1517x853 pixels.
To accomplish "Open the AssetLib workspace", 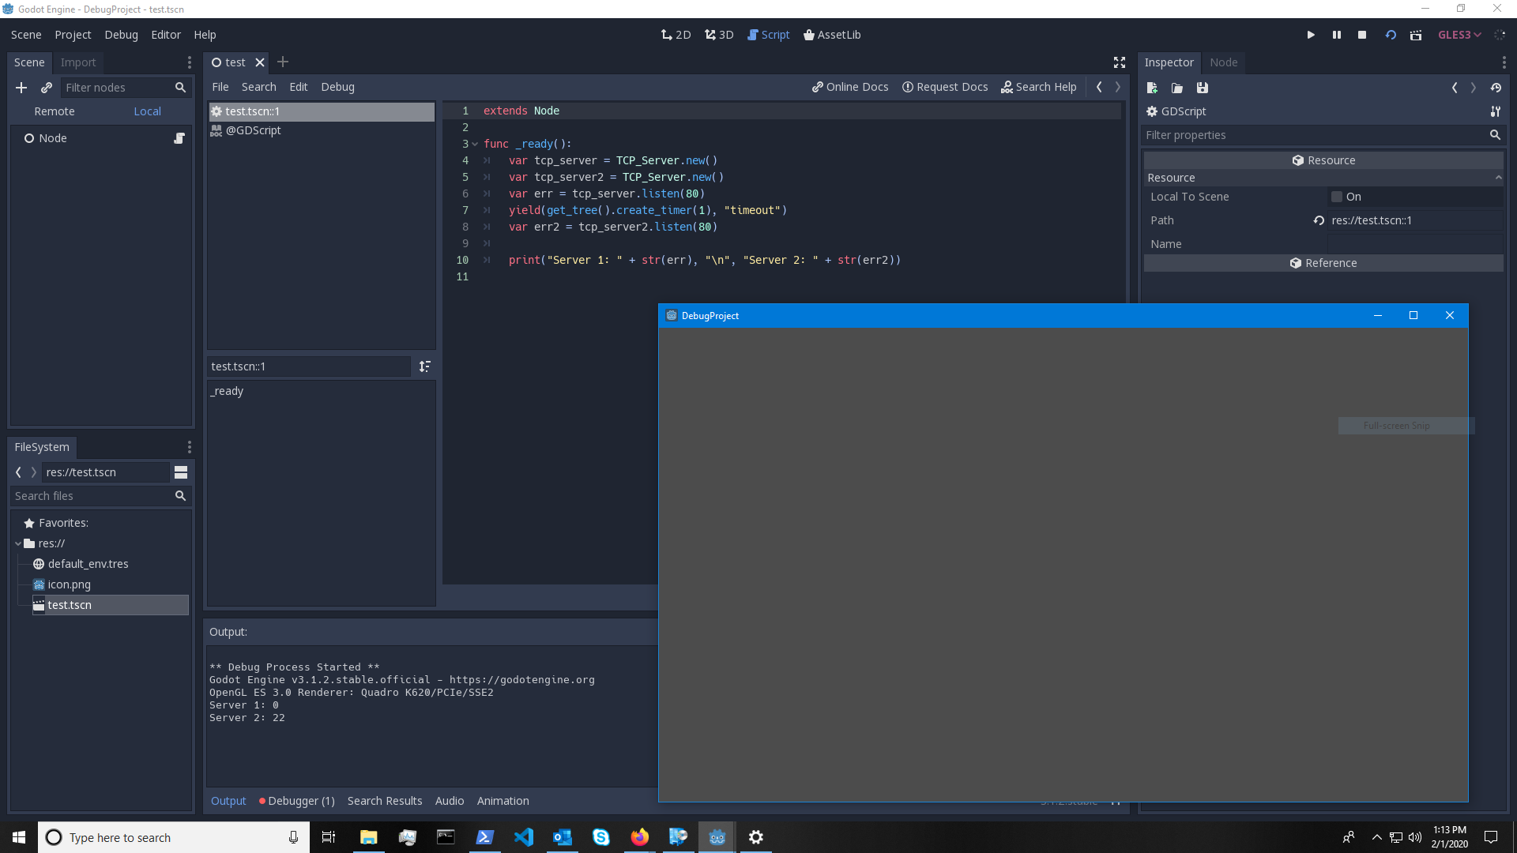I will point(832,35).
